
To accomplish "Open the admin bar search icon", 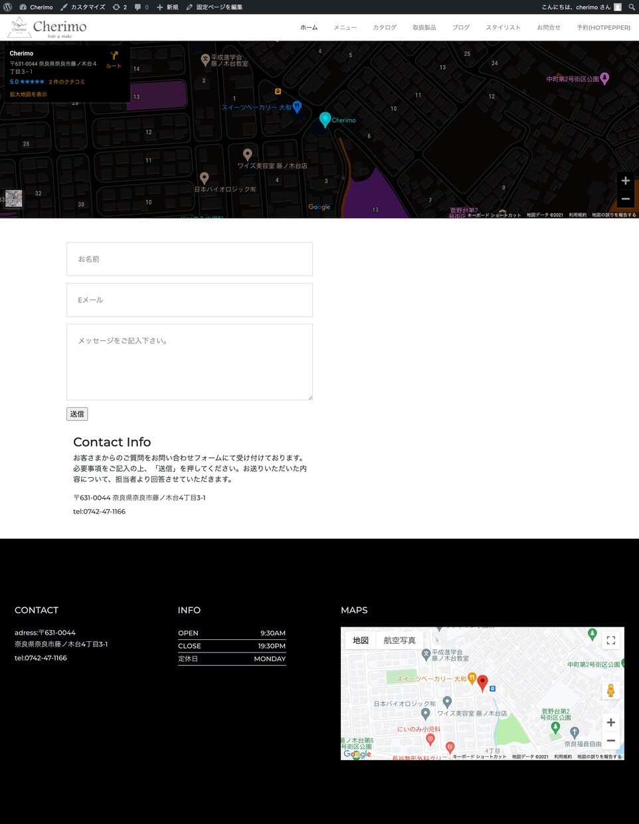I will coord(632,7).
